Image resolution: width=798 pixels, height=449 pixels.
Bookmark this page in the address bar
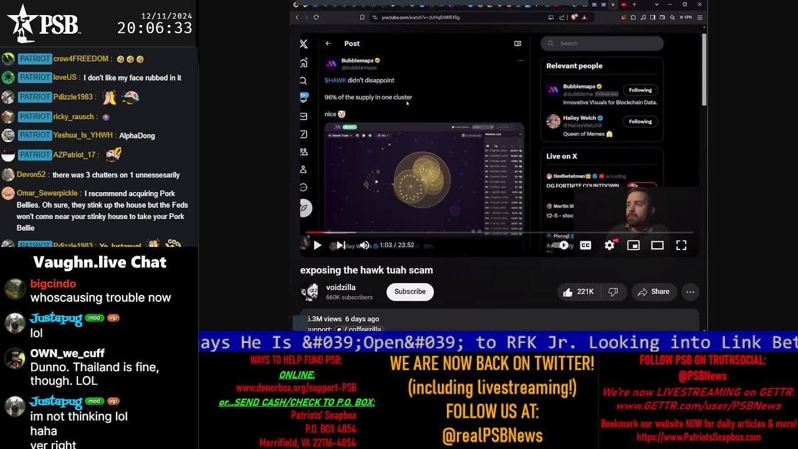pos(362,17)
